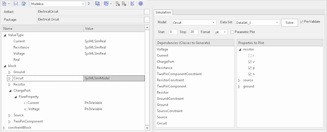Open the Data Set dropdown
Screen dimensions: 327x132
pos(277,22)
